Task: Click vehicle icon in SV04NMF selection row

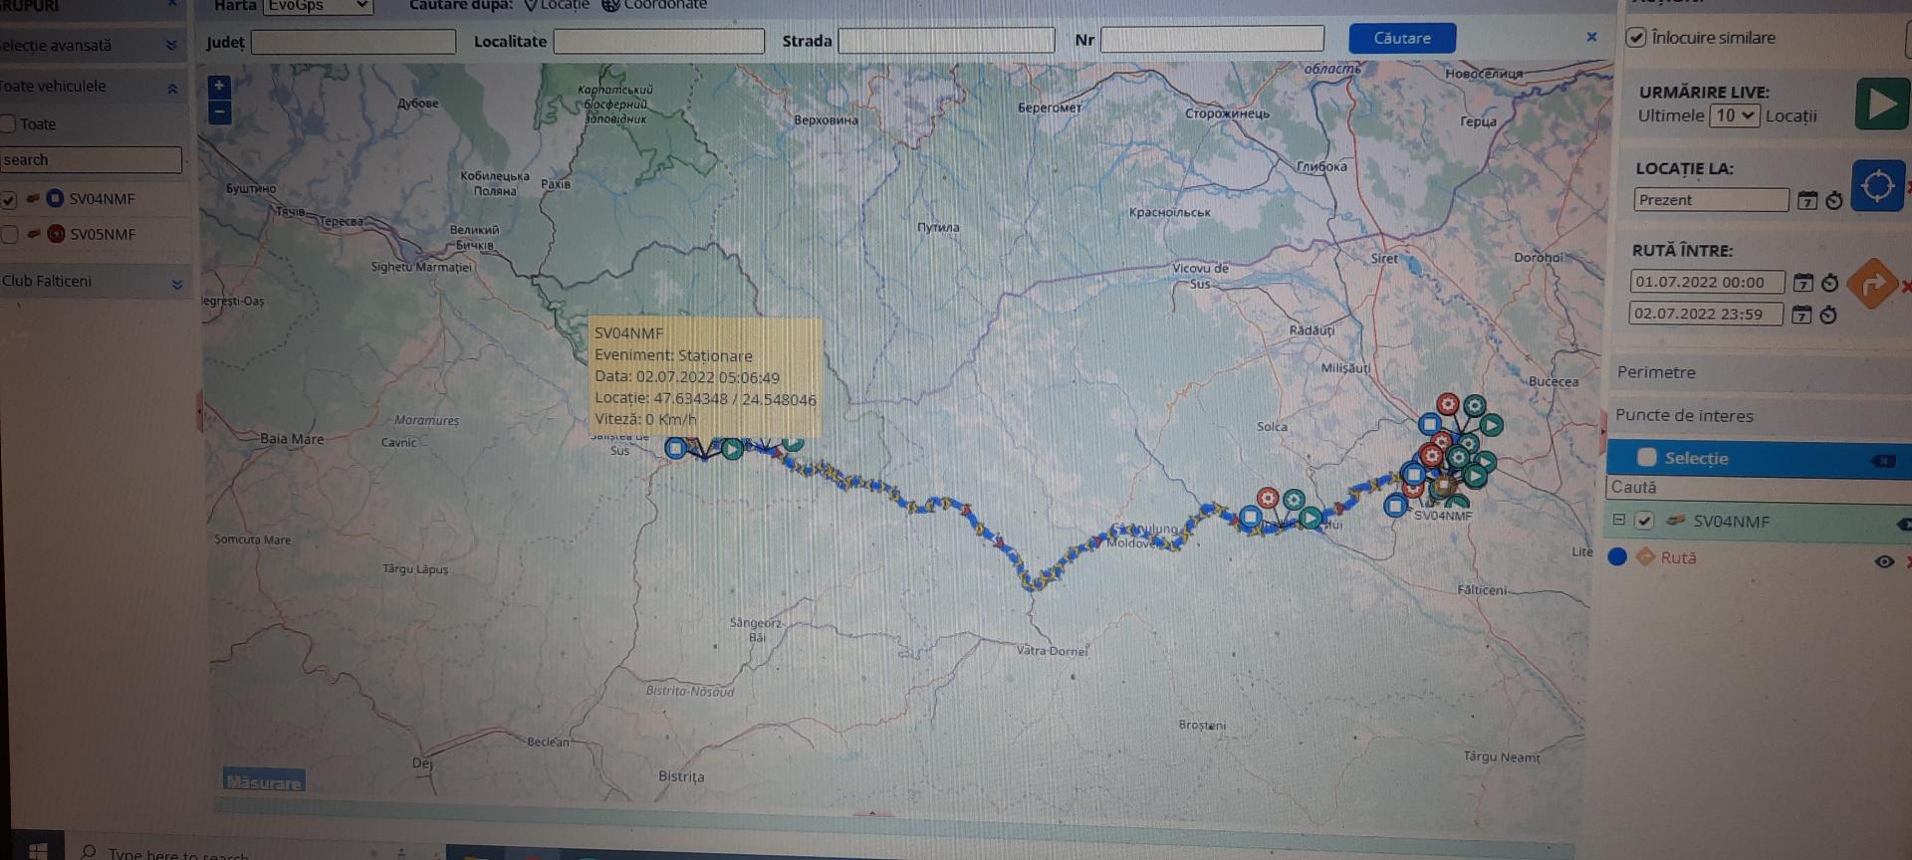Action: [1675, 520]
